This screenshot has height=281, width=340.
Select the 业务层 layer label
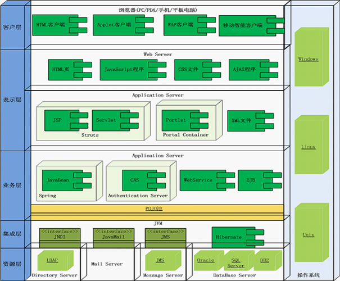pyautogui.click(x=12, y=184)
